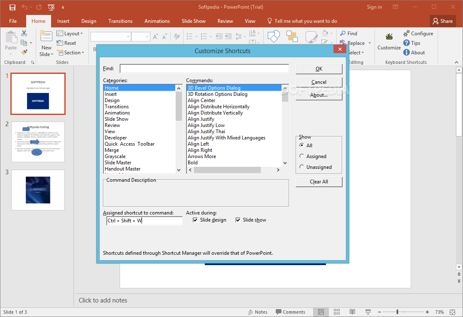Switch to the Transitions tab
Image resolution: width=463 pixels, height=317 pixels.
(120, 21)
